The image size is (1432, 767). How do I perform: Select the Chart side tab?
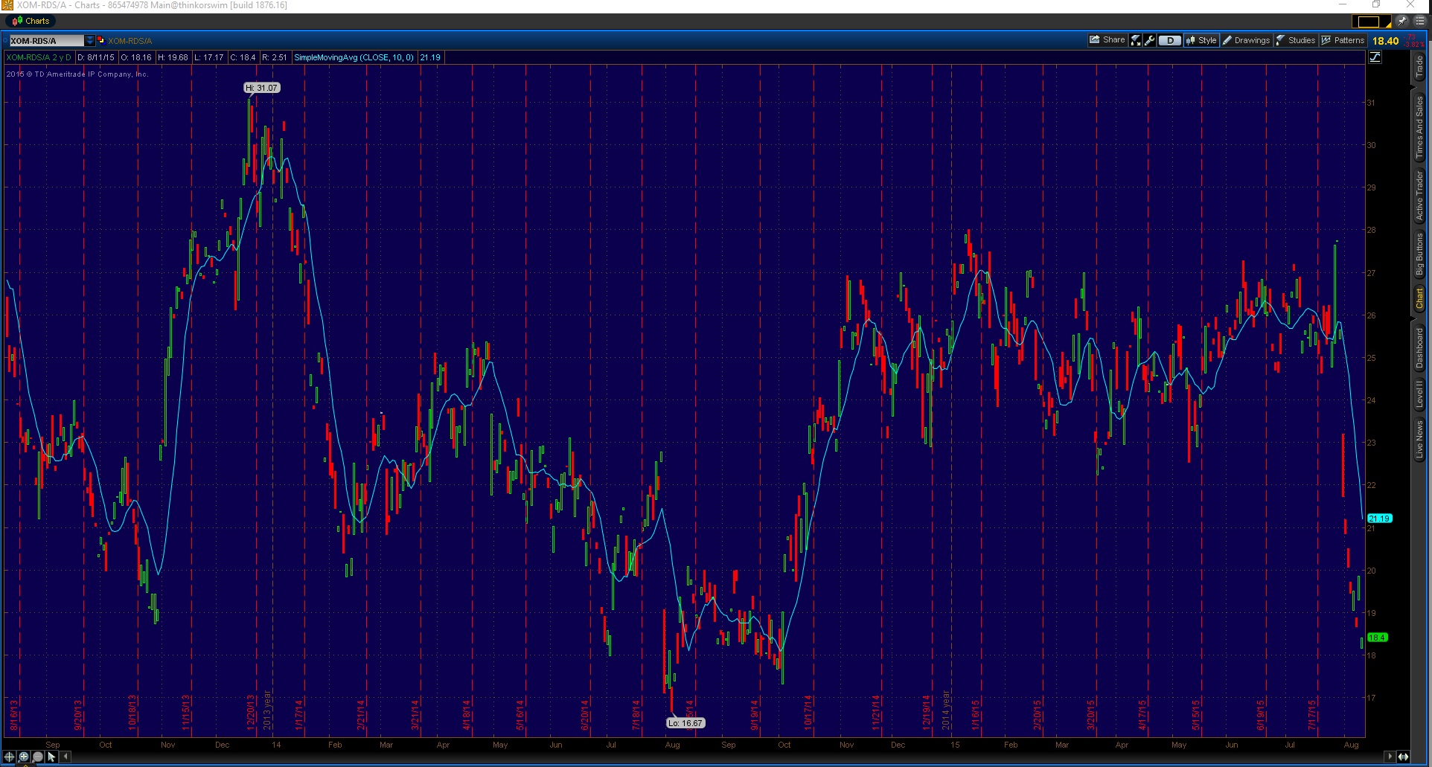[1419, 299]
